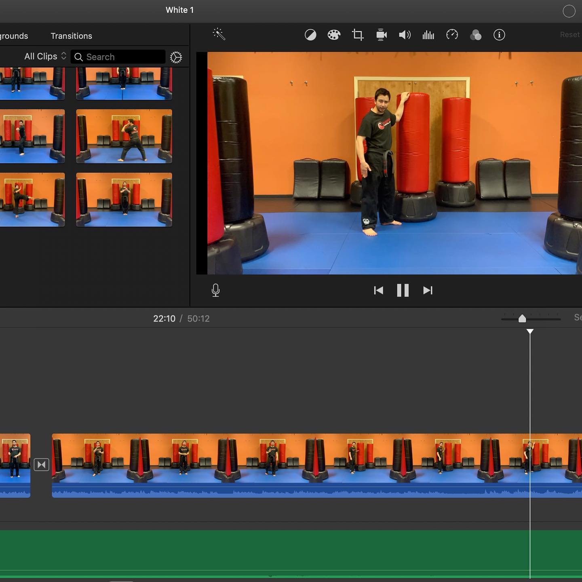Viewport: 582px width, 582px height.
Task: Click the 22:10 current timecode
Action: pyautogui.click(x=164, y=318)
